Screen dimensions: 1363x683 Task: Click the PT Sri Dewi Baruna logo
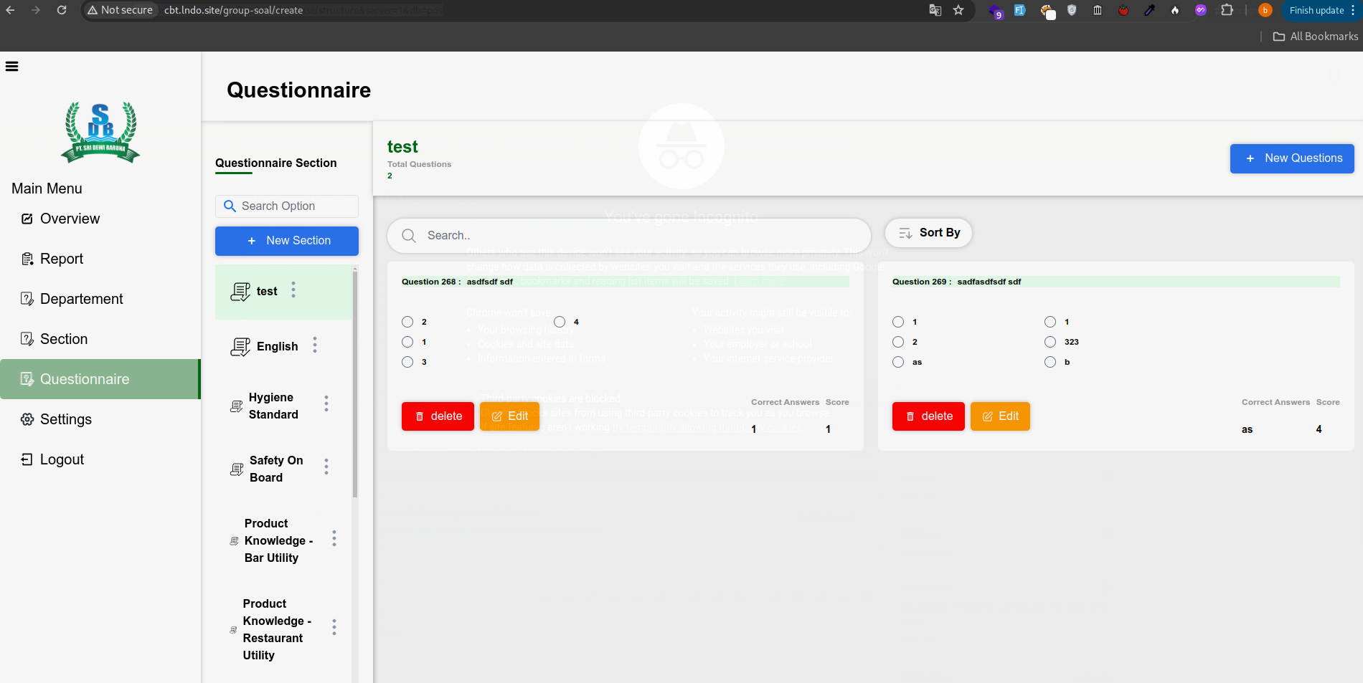100,132
